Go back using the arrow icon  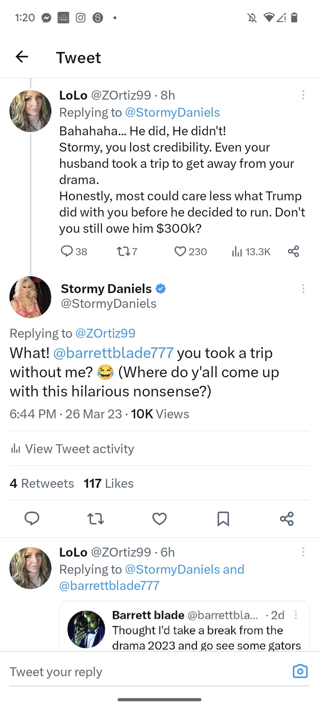(22, 57)
